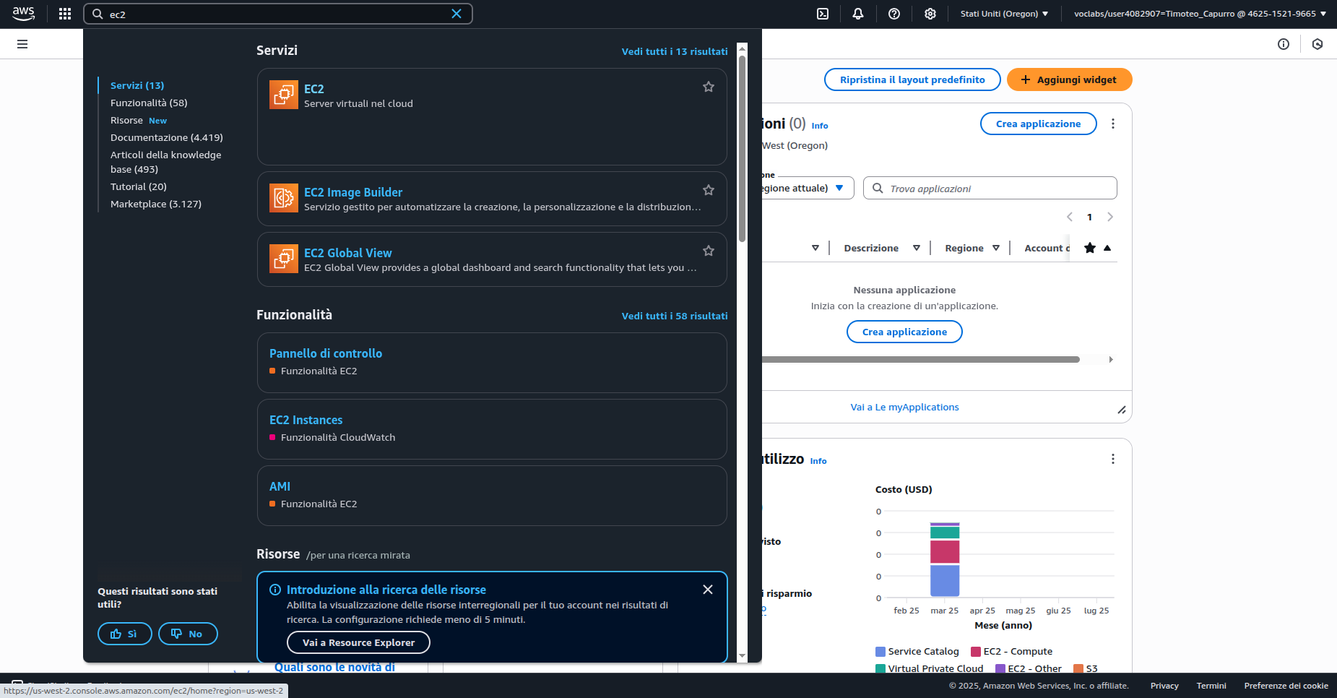This screenshot has width=1337, height=698.
Task: Open the EC2 service link
Action: pos(313,89)
